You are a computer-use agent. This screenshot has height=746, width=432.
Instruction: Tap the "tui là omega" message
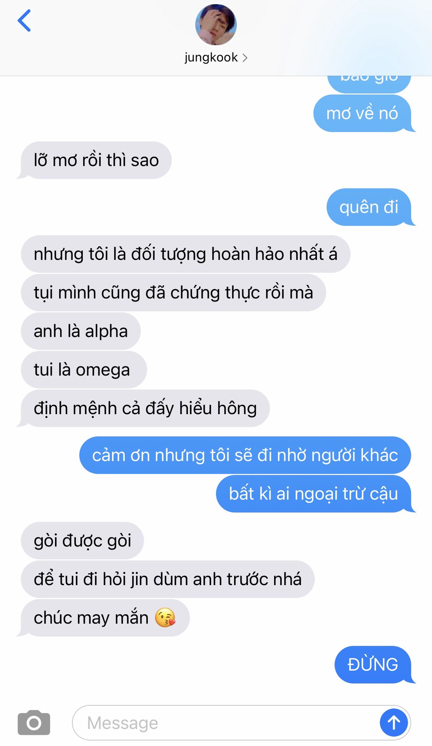[x=84, y=370]
